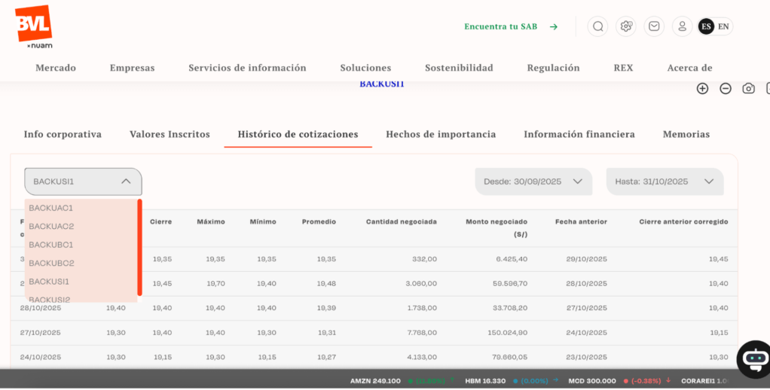Switch to Hechos de importancia tab
This screenshot has height=390, width=770.
pyautogui.click(x=441, y=134)
